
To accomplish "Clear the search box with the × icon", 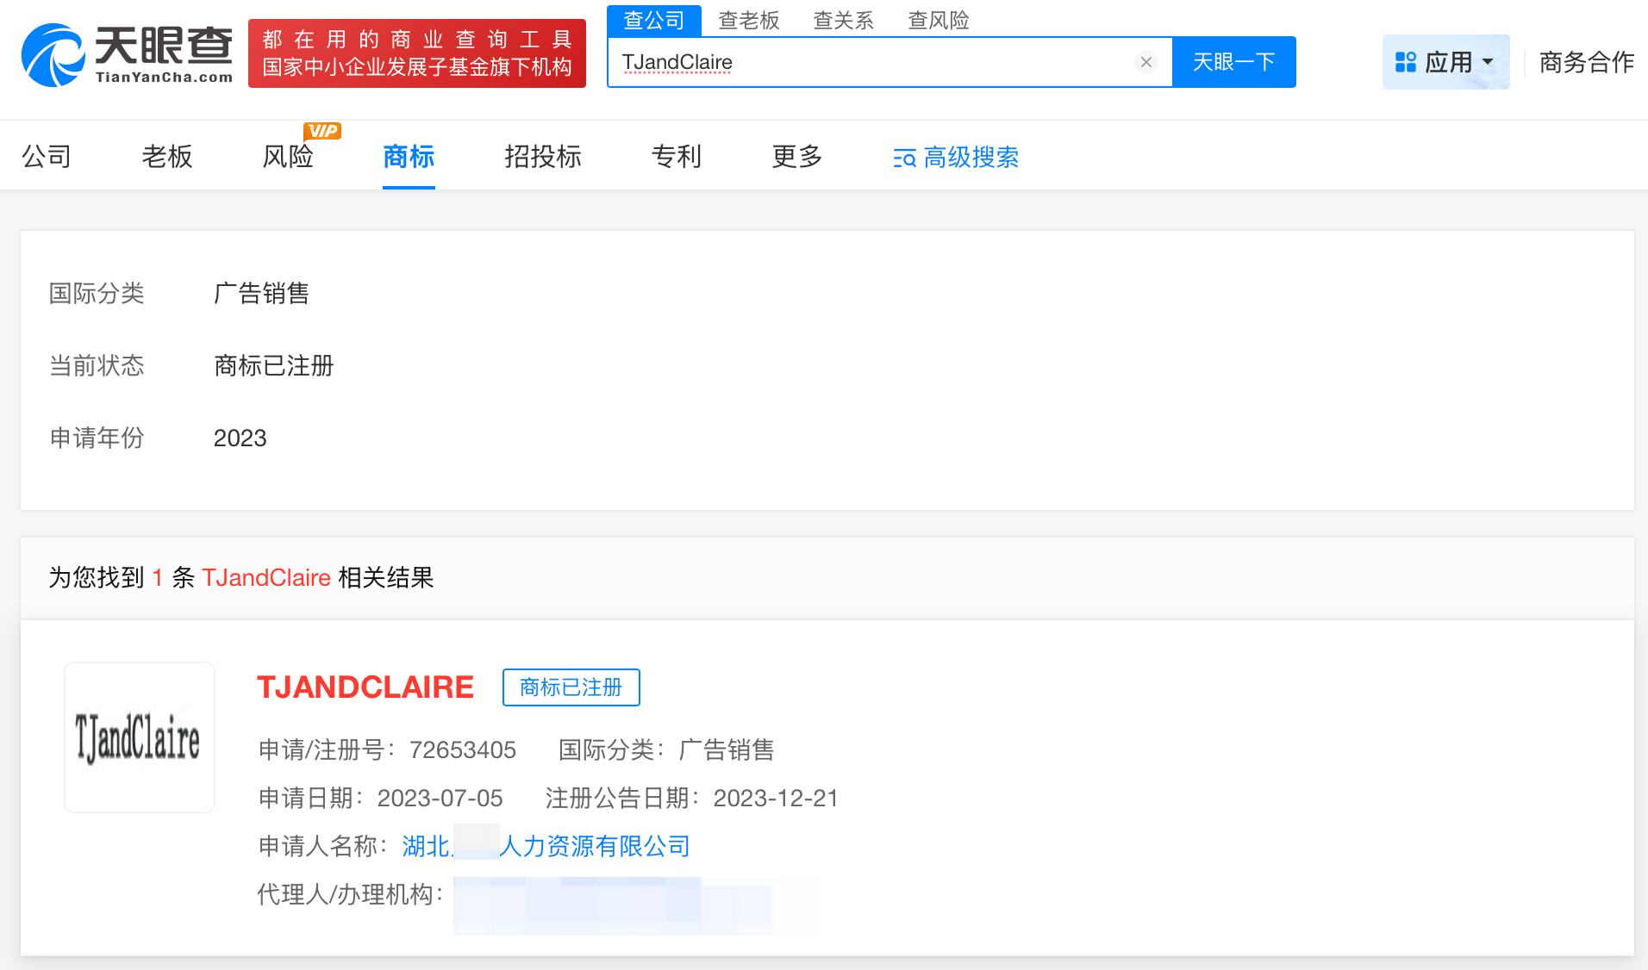I will coord(1146,61).
